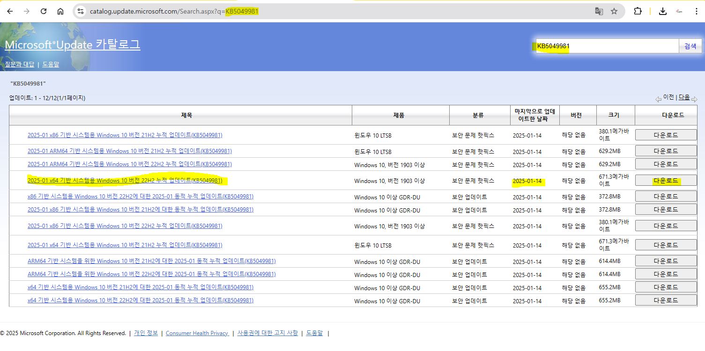Select 671.3메가바이트 size in x64 22H2 누적 row
This screenshot has width=705, height=351.
pyautogui.click(x=614, y=180)
